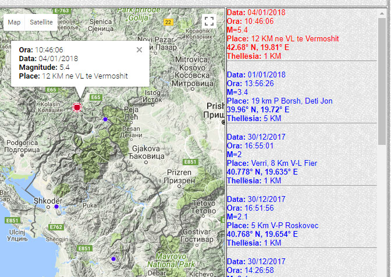Close the earthquake info popup
This screenshot has height=277, width=391.
139,49
